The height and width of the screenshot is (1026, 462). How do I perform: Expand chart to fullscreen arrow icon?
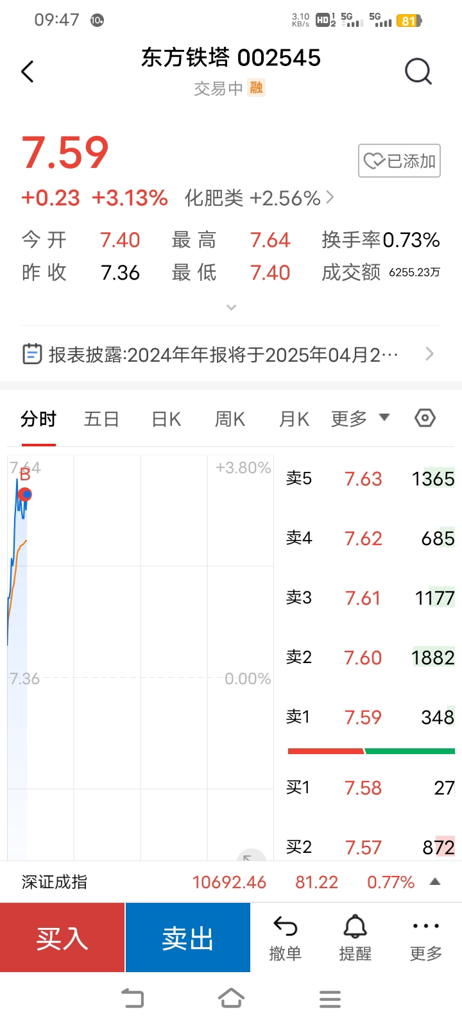[x=251, y=855]
